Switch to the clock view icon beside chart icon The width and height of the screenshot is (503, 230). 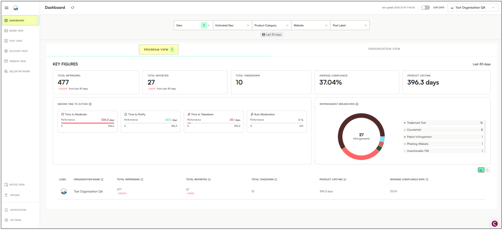coord(487,170)
